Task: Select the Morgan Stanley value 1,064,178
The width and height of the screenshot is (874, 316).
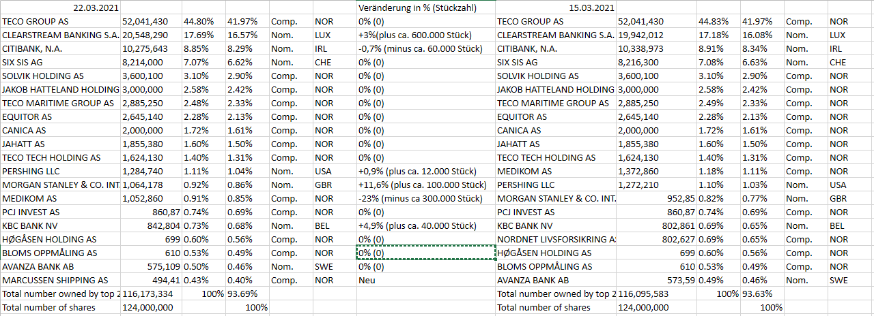Action: 151,185
